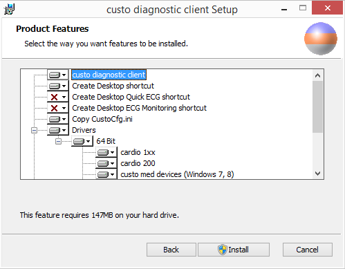Select the cardio 200 driver label
Image resolution: width=345 pixels, height=269 pixels.
click(138, 163)
